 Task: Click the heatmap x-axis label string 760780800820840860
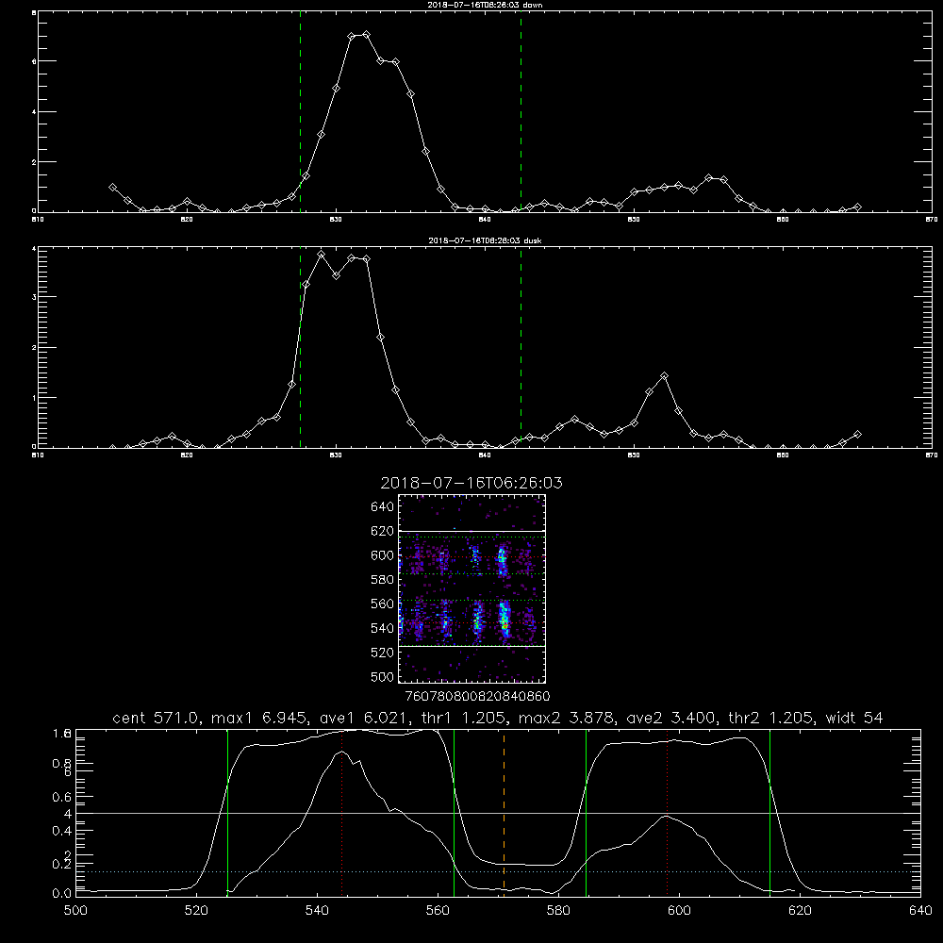tap(477, 696)
